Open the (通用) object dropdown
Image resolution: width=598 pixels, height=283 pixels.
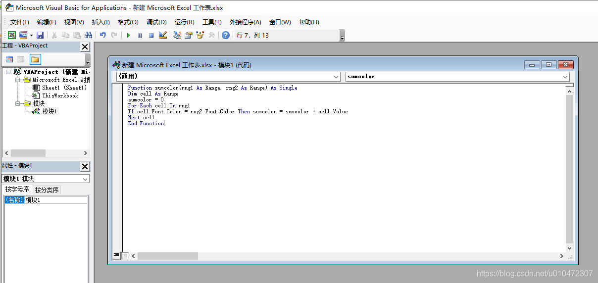pyautogui.click(x=336, y=77)
